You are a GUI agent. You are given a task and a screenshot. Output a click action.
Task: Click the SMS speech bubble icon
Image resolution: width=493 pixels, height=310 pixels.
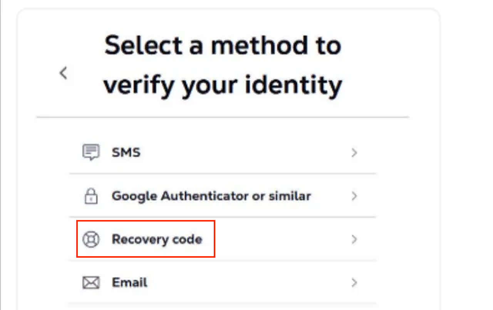click(x=91, y=152)
